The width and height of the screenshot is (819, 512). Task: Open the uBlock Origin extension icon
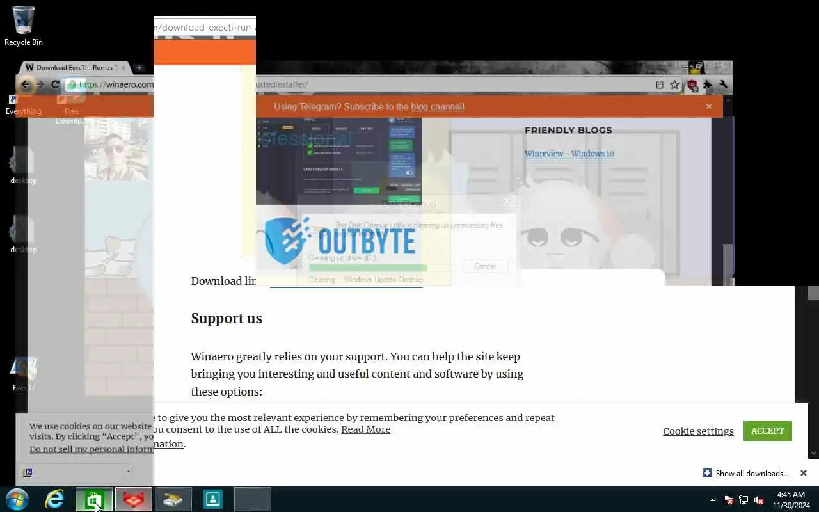[692, 84]
